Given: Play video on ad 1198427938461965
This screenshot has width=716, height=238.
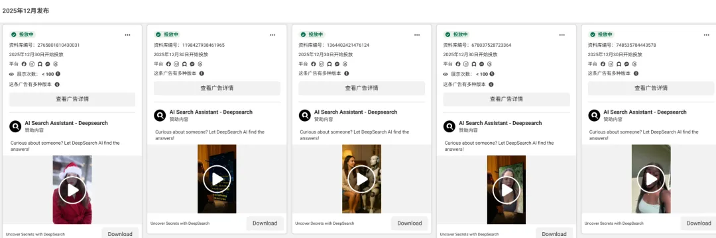Looking at the screenshot, I should click(217, 179).
